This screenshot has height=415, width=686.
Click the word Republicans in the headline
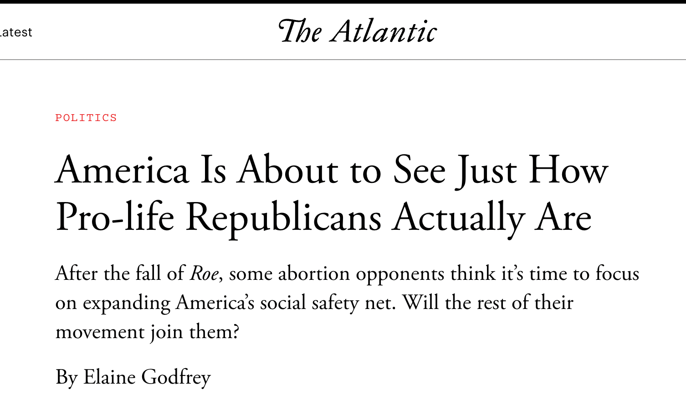[x=283, y=218]
